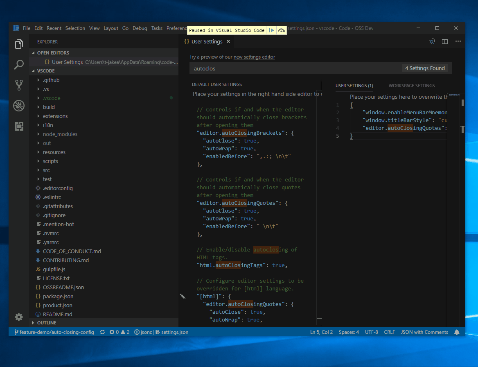Screen dimensions: 478x367
Task: Open the Explorer view in activity bar
Action: (x=19, y=44)
